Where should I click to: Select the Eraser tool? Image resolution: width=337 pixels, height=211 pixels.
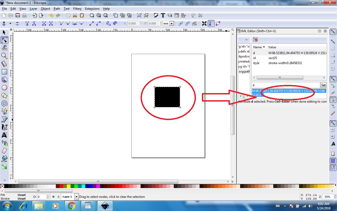(4, 151)
